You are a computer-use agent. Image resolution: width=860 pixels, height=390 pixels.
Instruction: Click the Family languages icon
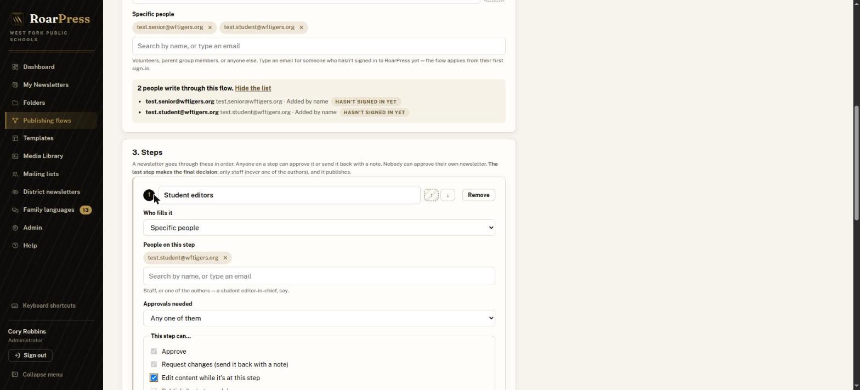click(x=15, y=210)
